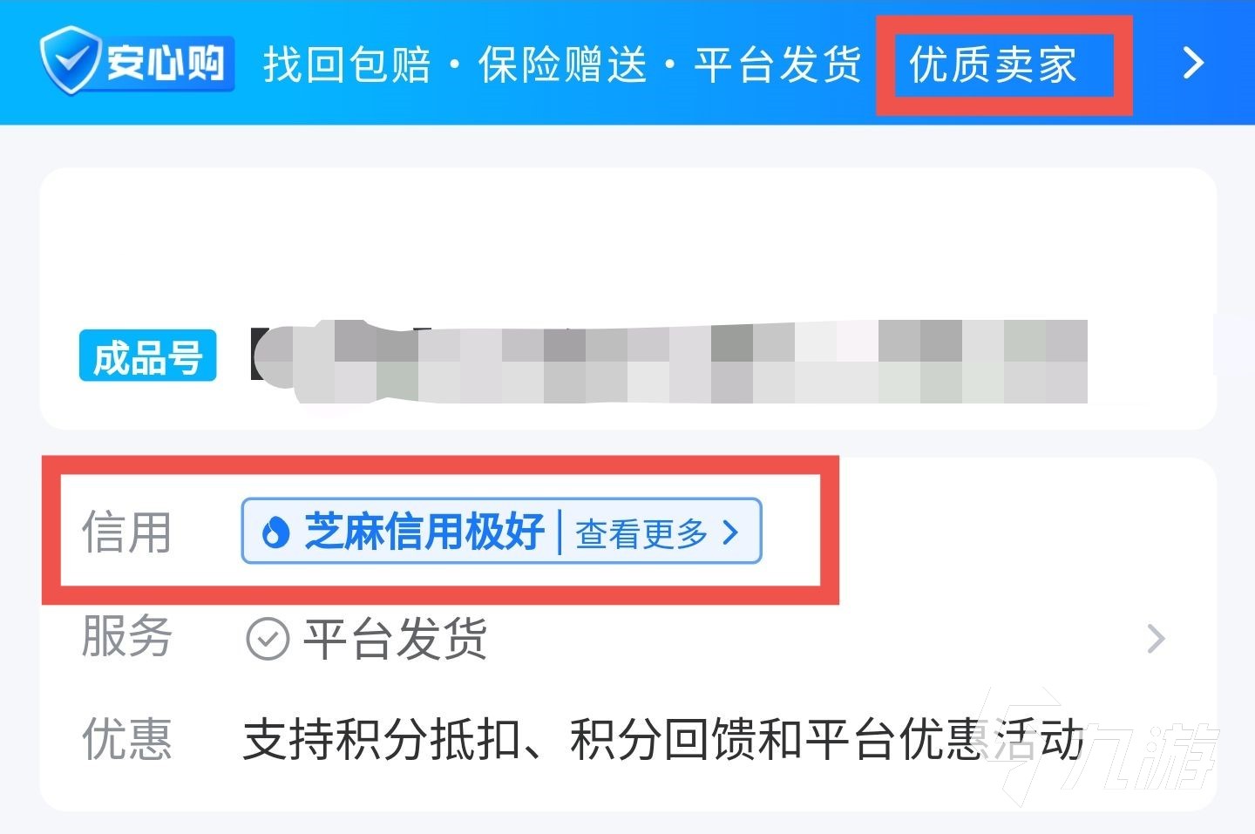The width and height of the screenshot is (1255, 834).
Task: Select the 优质卖家 label
Action: tap(994, 64)
